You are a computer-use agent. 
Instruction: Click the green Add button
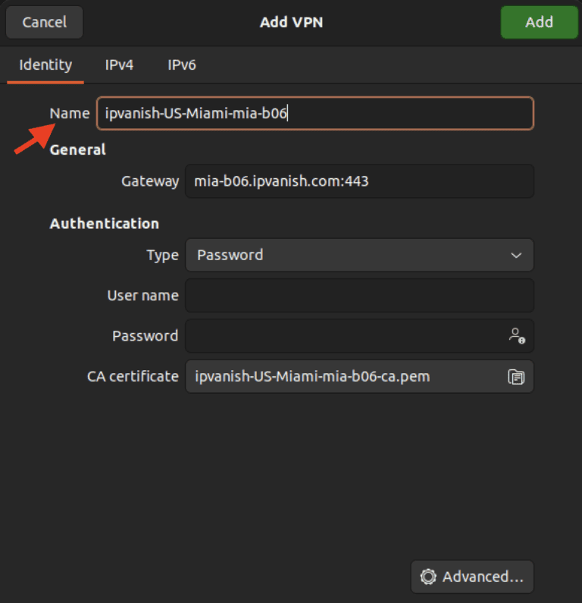coord(539,22)
